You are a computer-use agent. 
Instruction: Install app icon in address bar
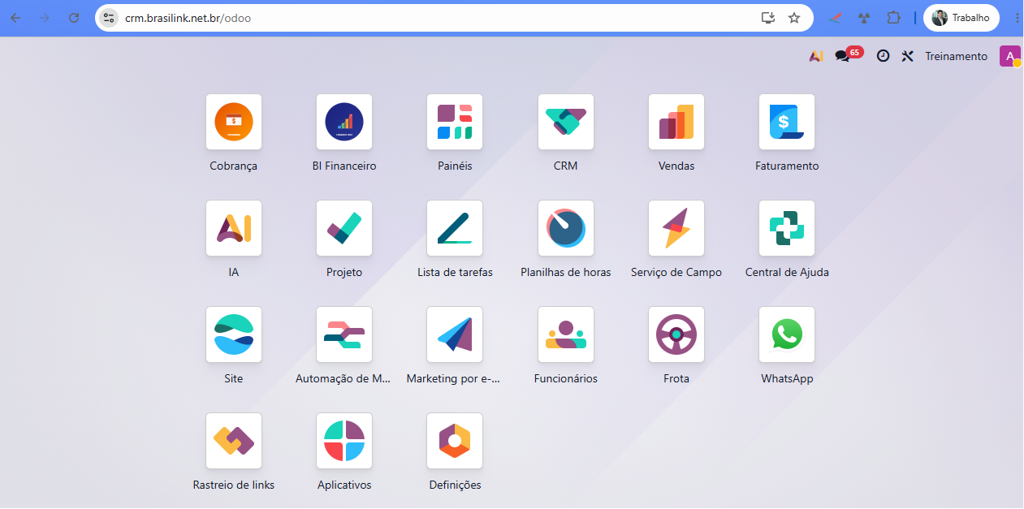point(767,17)
